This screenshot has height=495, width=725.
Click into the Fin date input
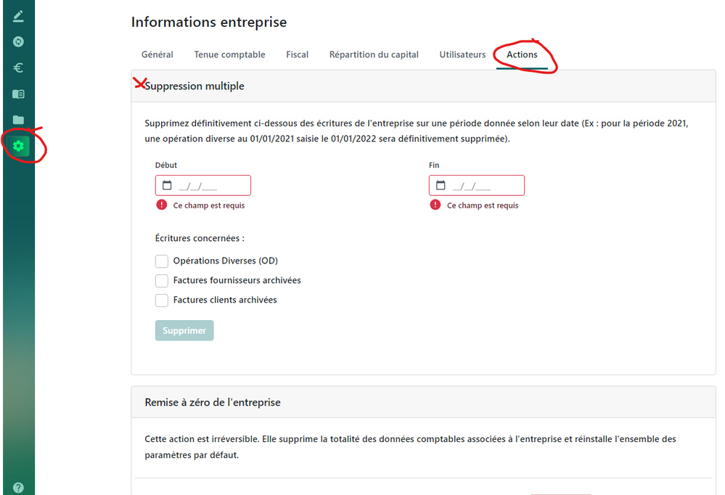tap(484, 186)
